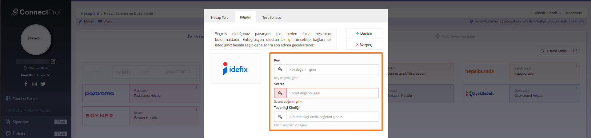Click the '1 Adet' badge next to Ürünler

tap(61, 134)
